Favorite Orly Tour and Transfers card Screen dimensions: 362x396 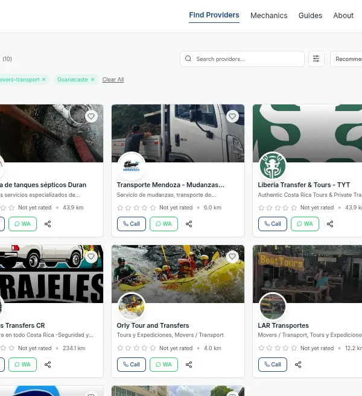[x=232, y=257]
